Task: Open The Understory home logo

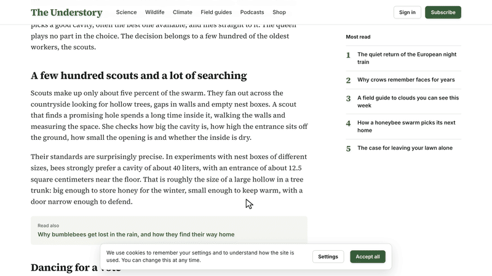Action: click(66, 12)
